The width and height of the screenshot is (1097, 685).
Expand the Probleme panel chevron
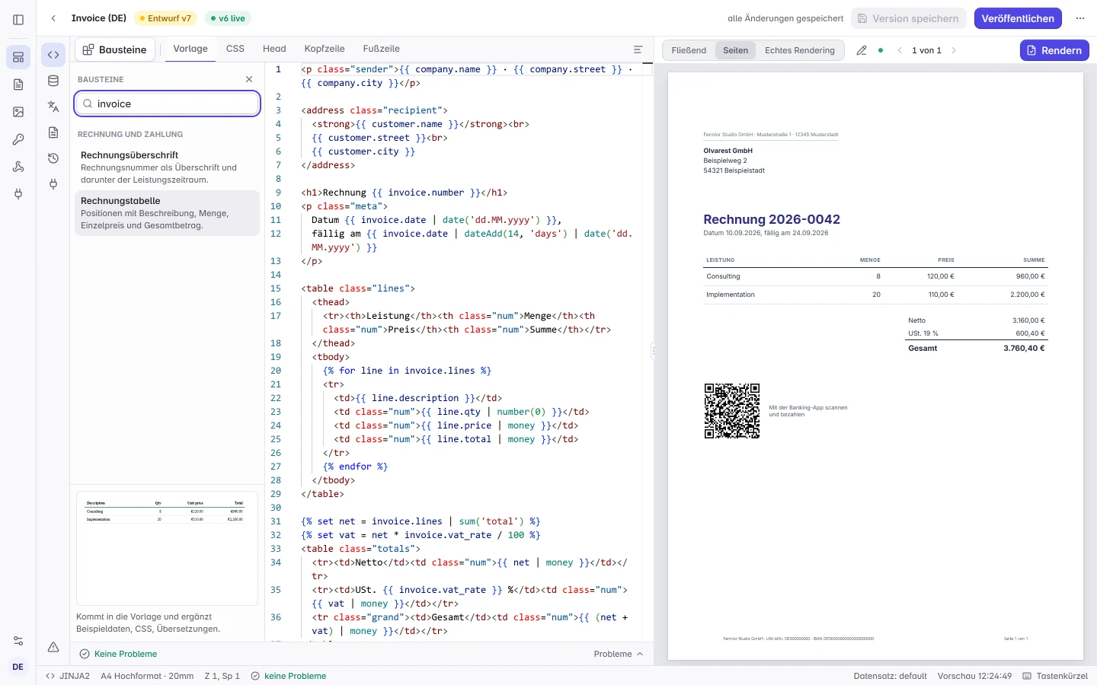tap(640, 654)
